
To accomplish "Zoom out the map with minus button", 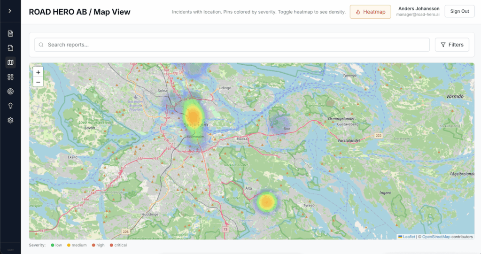I will pyautogui.click(x=38, y=82).
